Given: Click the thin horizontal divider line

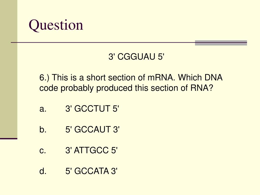Looking at the screenshot, I should click(x=103, y=43).
